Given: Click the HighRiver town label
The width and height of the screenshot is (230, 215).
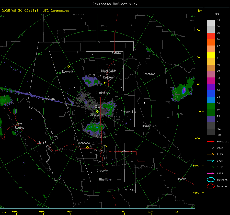Looking at the screenshot, I should [x=106, y=179].
